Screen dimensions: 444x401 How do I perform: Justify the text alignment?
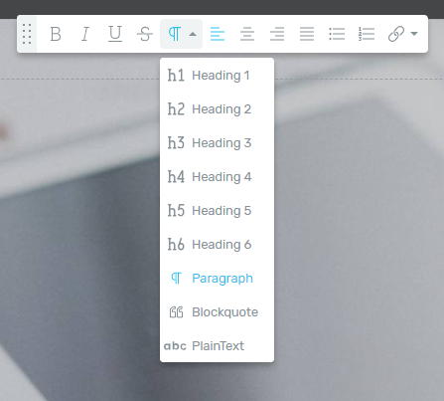tap(307, 34)
